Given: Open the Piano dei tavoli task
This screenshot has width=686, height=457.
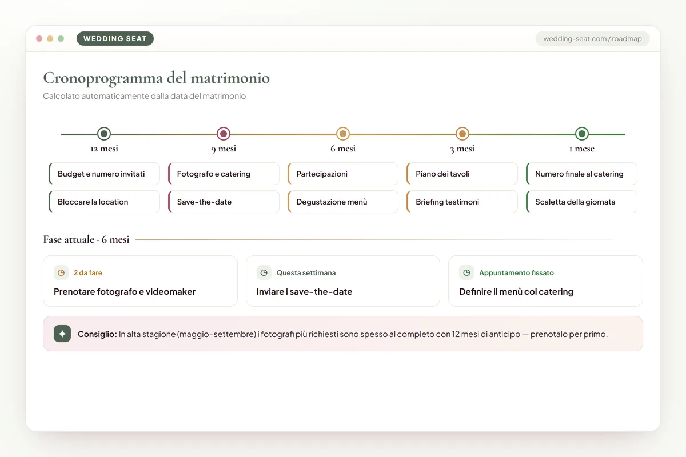Looking at the screenshot, I should 462,174.
